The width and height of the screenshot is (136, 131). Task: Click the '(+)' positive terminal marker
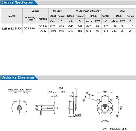(x=111, y=100)
